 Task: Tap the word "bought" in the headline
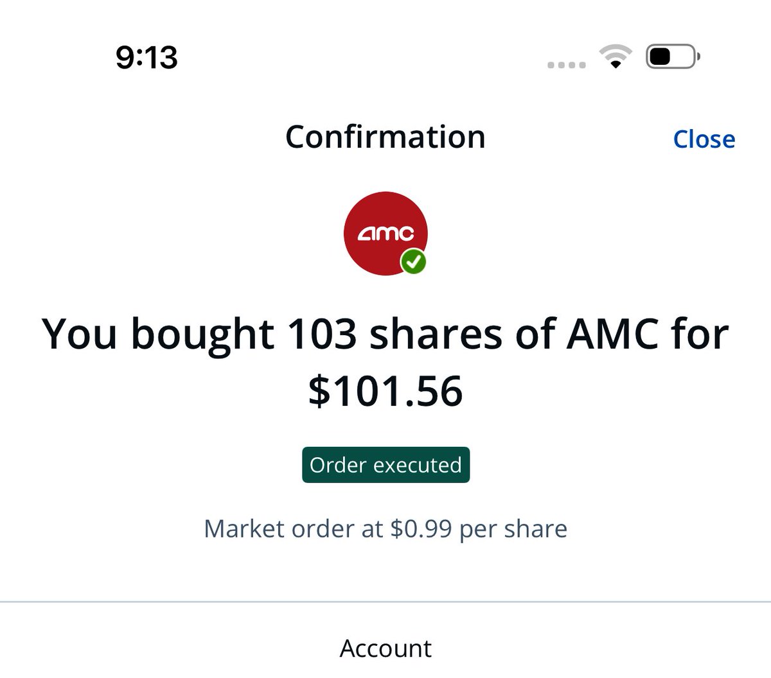coord(202,335)
